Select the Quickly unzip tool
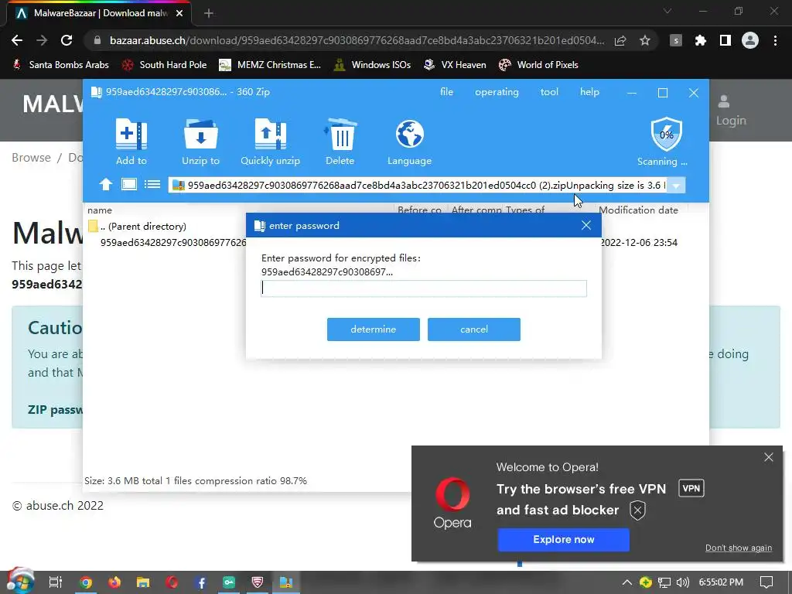This screenshot has height=594, width=792. click(x=270, y=142)
